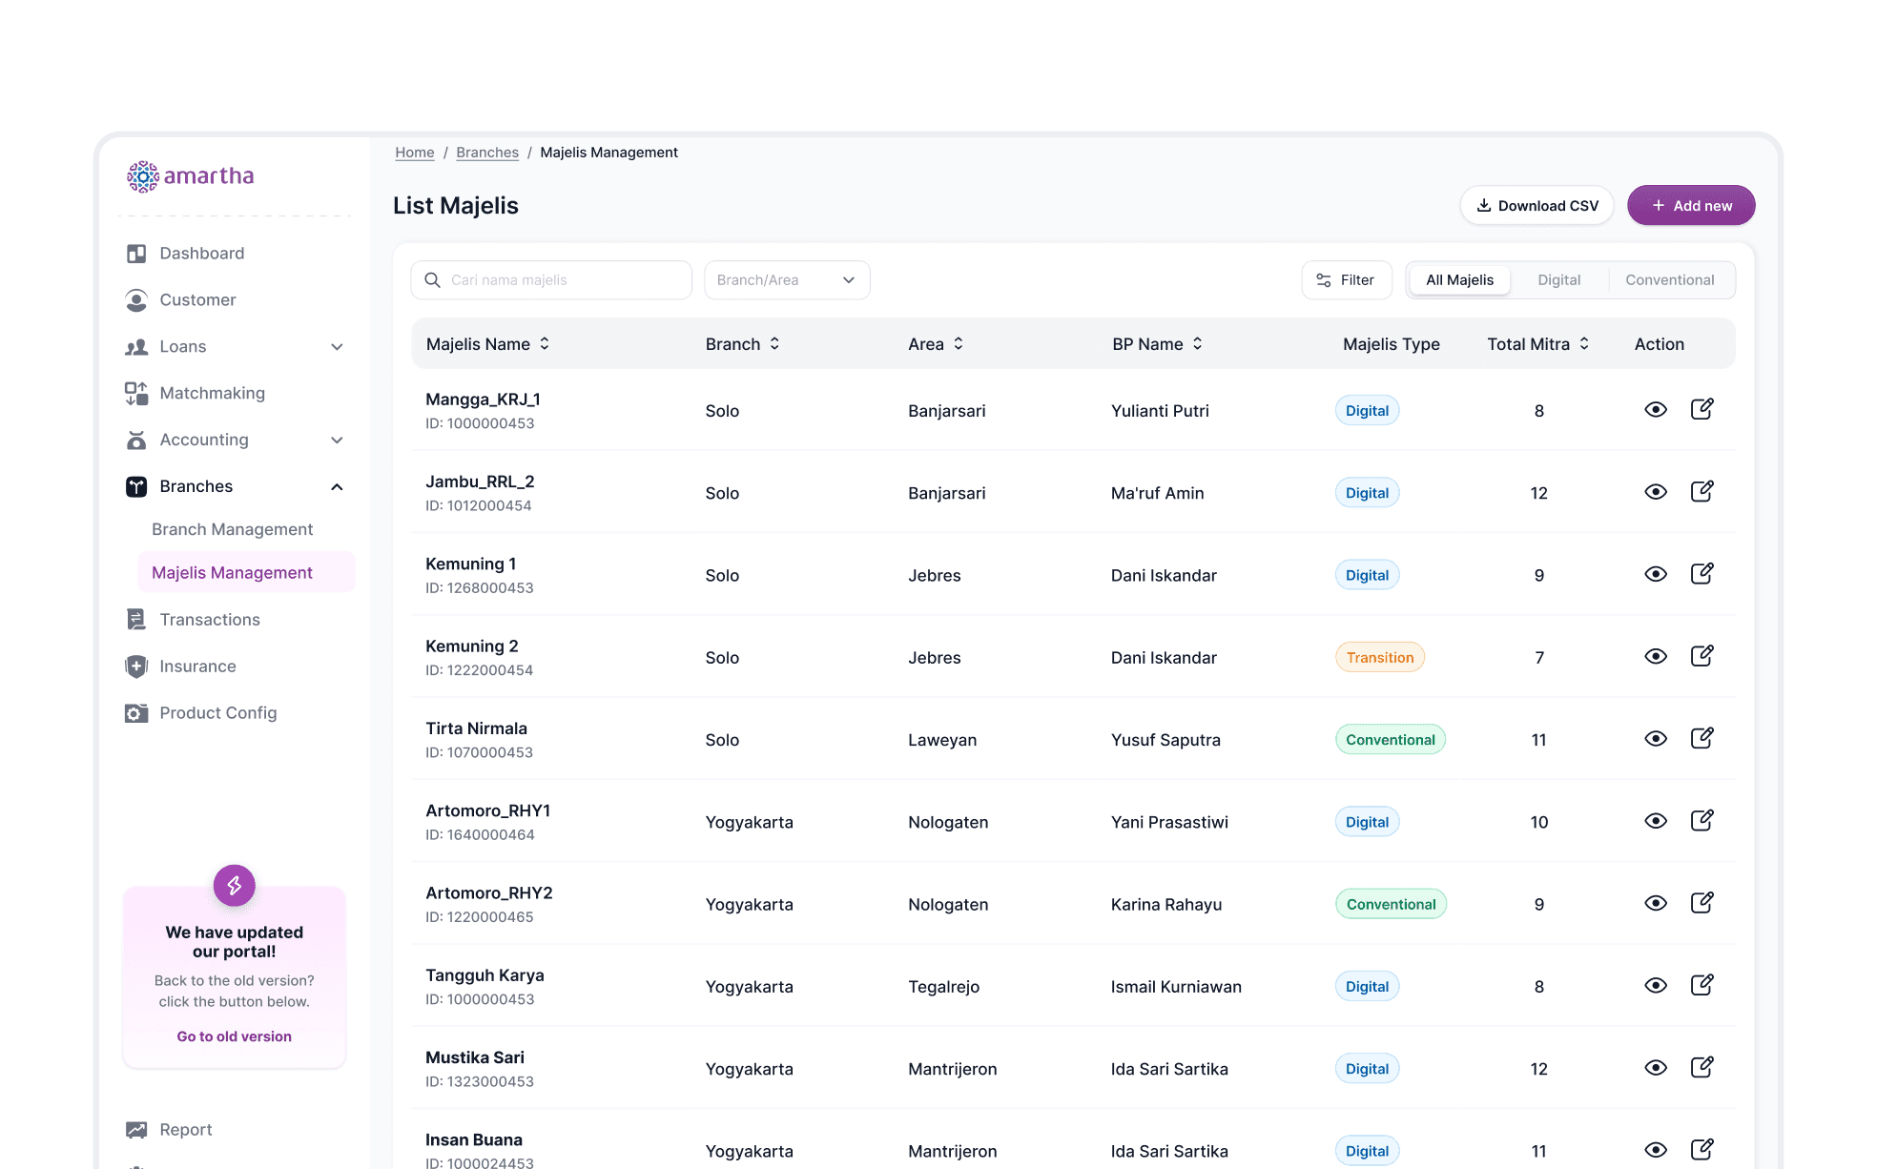Open the Branch/Area dropdown
The width and height of the screenshot is (1877, 1169).
tap(787, 280)
